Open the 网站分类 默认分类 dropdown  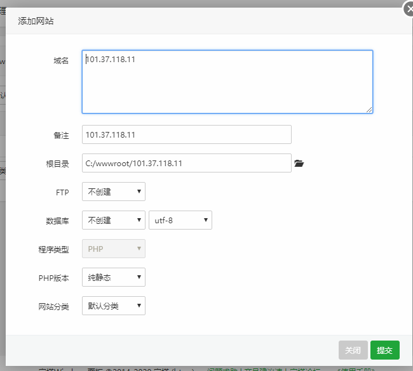pos(114,306)
